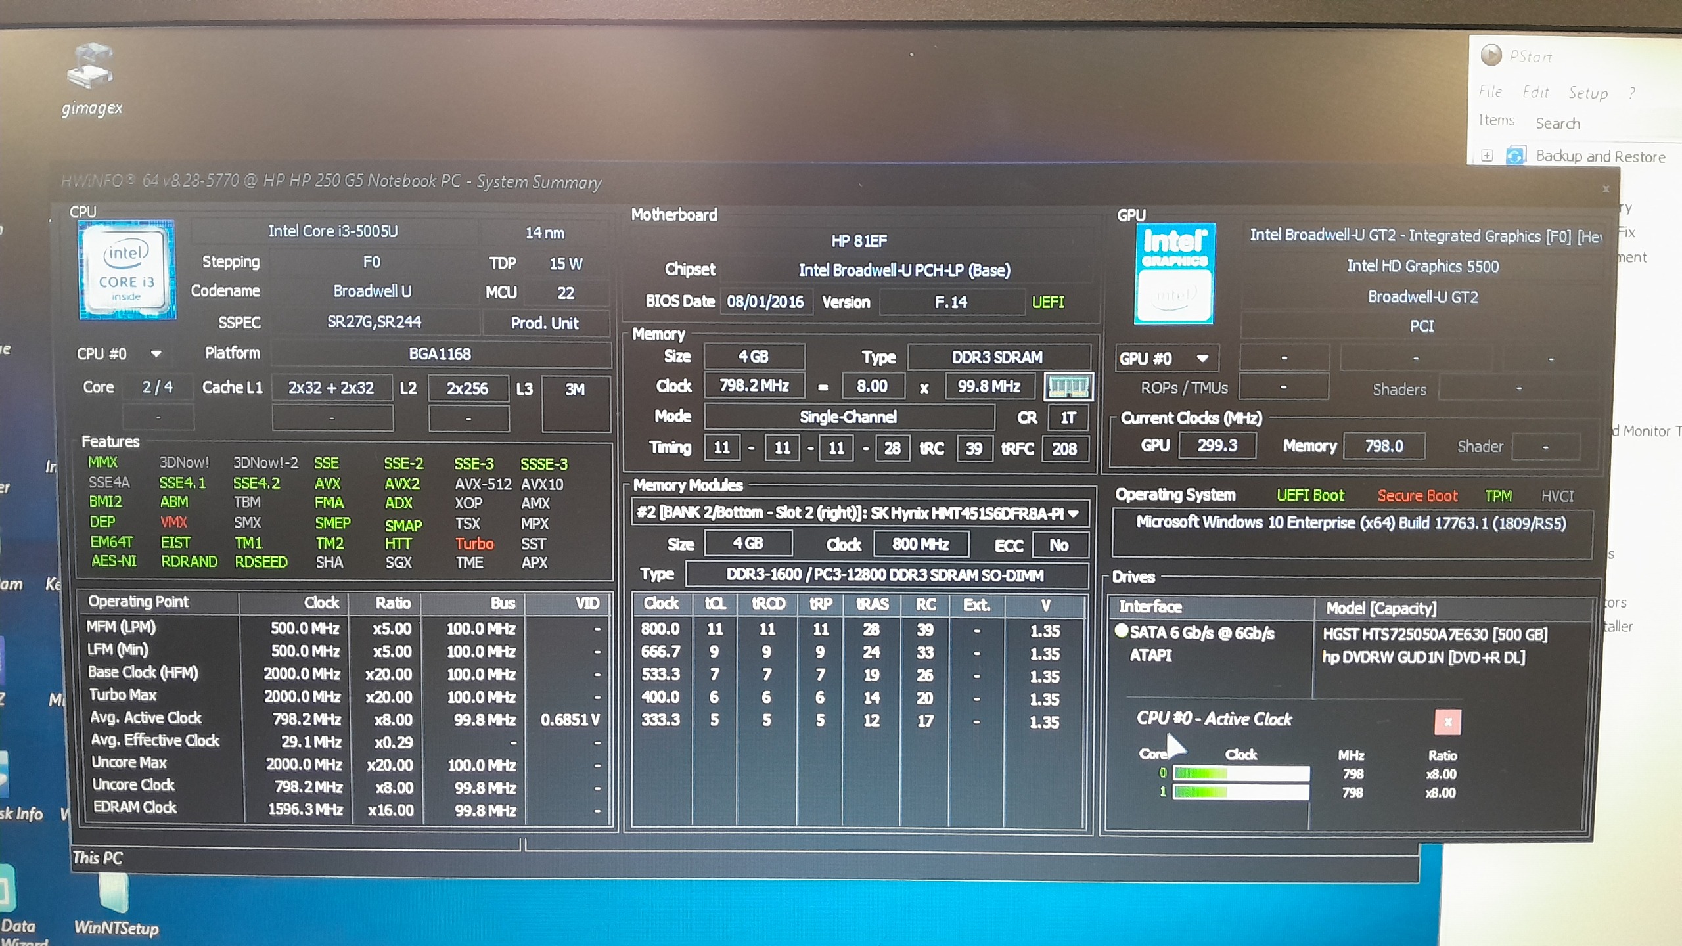Click the Single-Channel memory mode value

[848, 417]
